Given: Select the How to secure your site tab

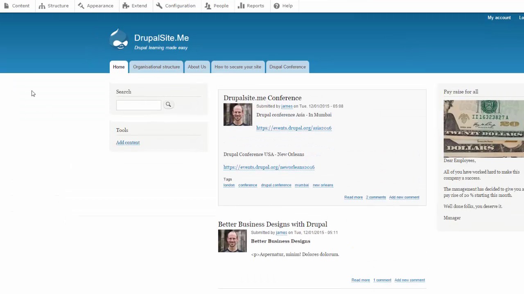Looking at the screenshot, I should (238, 67).
